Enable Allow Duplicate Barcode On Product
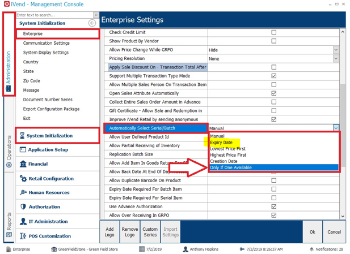350x254 pixels. coord(273,180)
